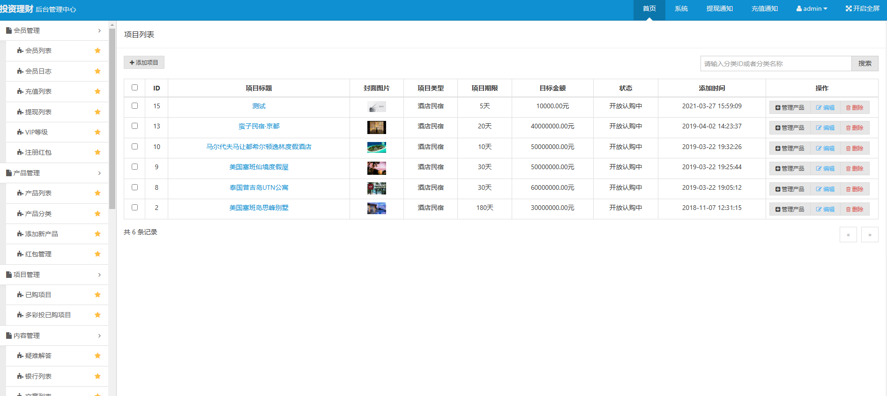The width and height of the screenshot is (887, 396).
Task: Toggle the select-all checkbox in table header
Action: click(135, 88)
